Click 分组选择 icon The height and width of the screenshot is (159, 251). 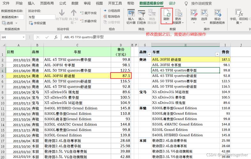pyautogui.click(x=105, y=10)
